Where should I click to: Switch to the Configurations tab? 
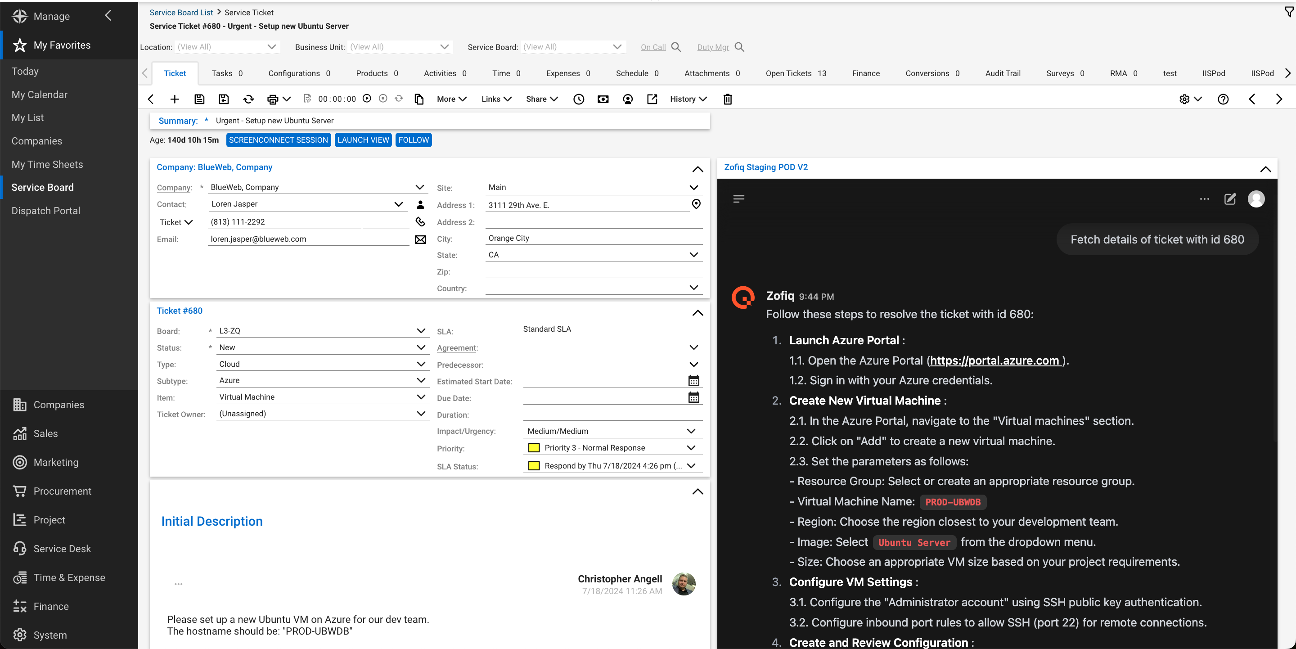coord(299,73)
